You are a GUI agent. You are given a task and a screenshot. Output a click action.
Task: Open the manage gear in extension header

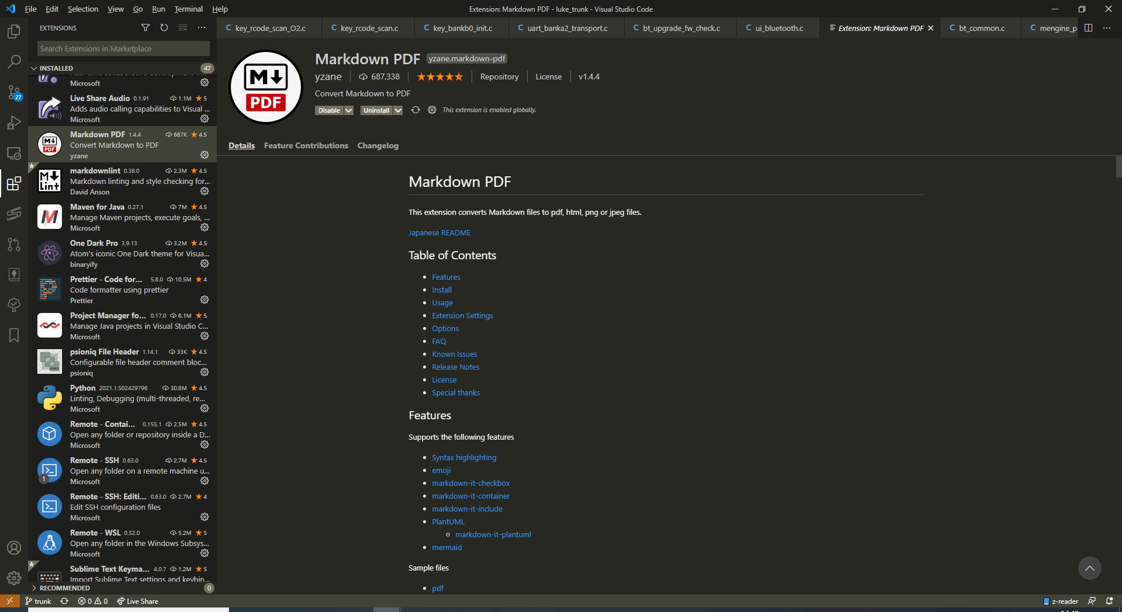pos(432,110)
